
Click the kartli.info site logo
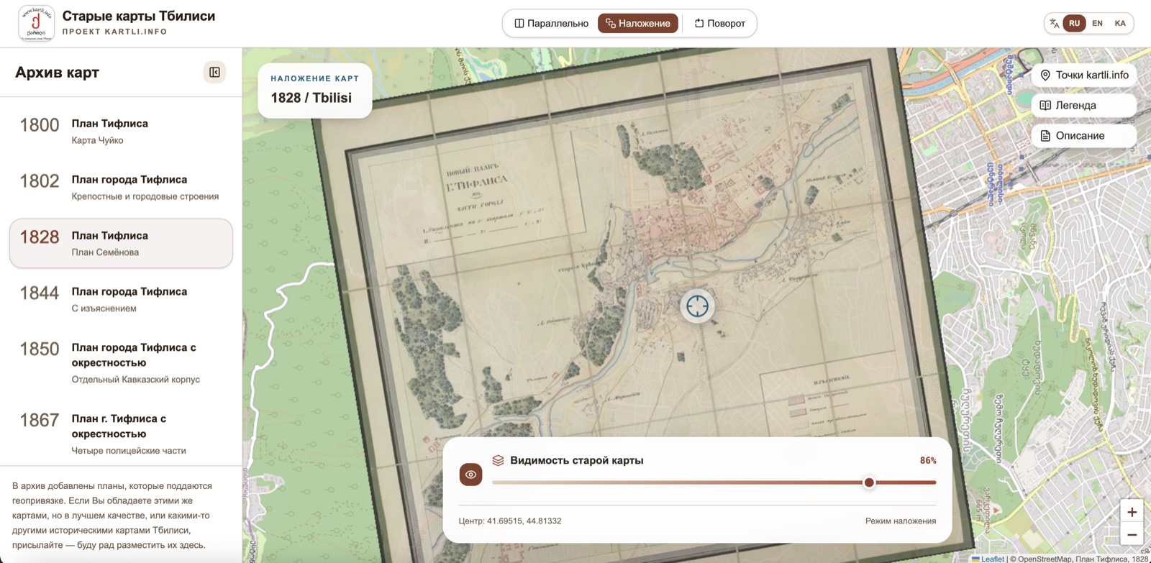[x=36, y=23]
